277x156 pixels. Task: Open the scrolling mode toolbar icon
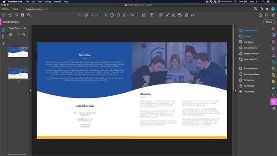click(x=151, y=15)
